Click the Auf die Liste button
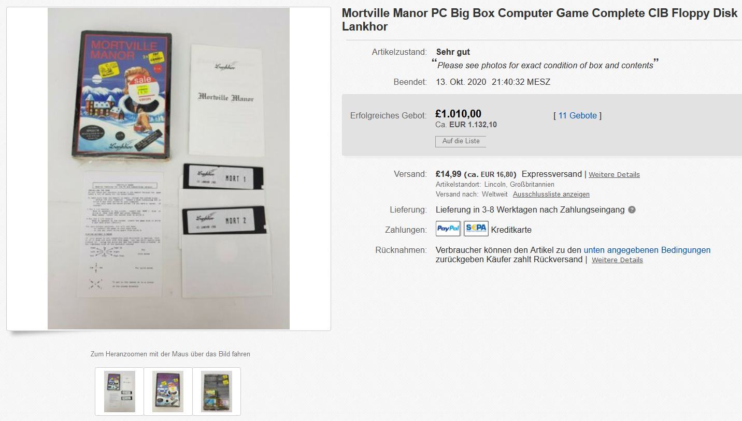742x421 pixels. 461,141
